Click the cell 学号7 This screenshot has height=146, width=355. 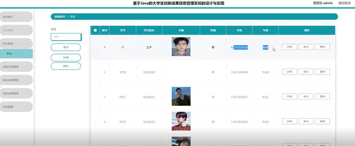coord(123,97)
